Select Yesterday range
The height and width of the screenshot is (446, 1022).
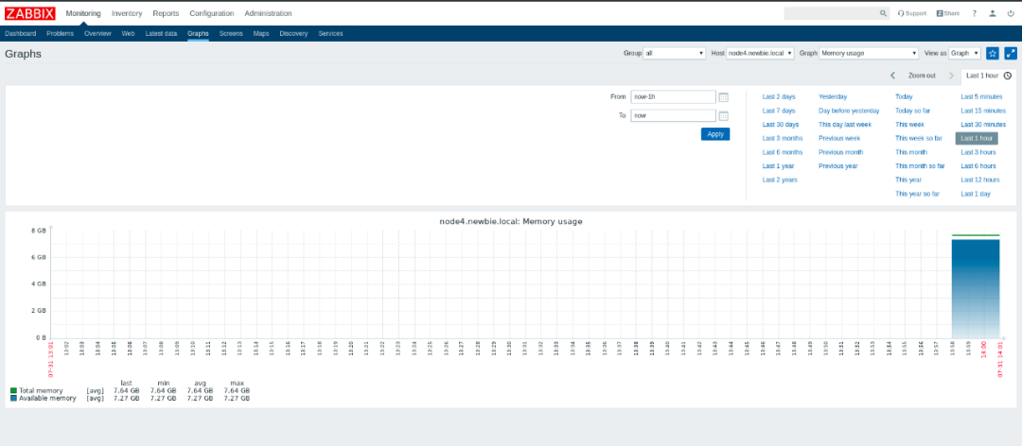coord(833,97)
